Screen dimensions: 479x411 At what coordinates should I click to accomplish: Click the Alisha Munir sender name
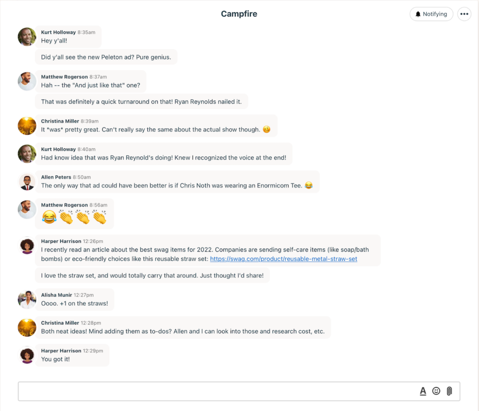pos(57,295)
